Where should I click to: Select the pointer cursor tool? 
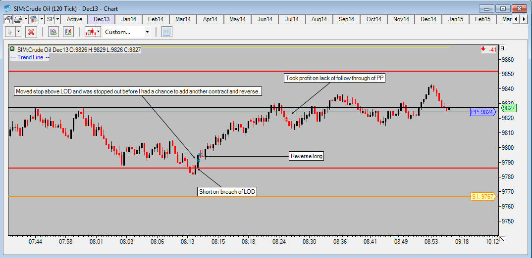point(10,32)
